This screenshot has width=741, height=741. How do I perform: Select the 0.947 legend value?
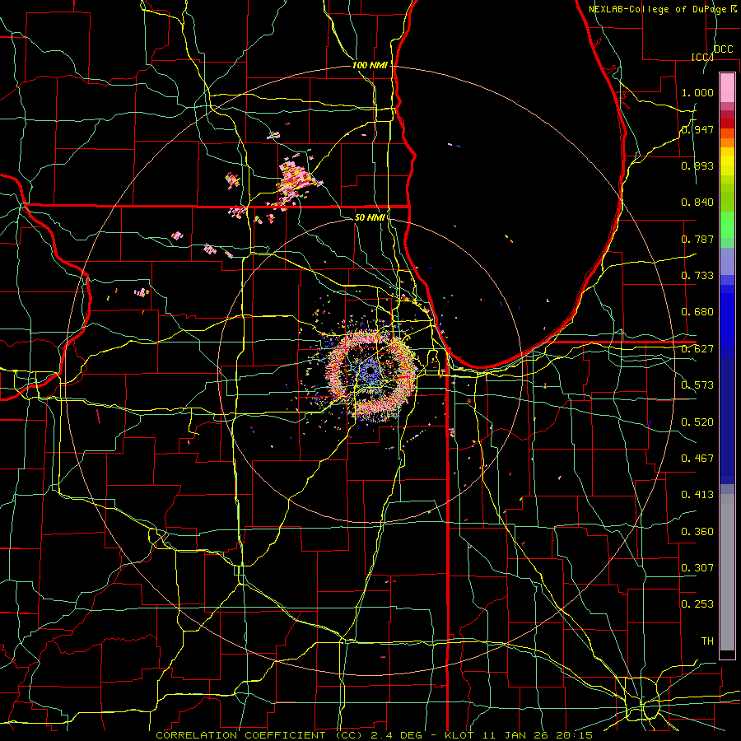[x=697, y=129]
